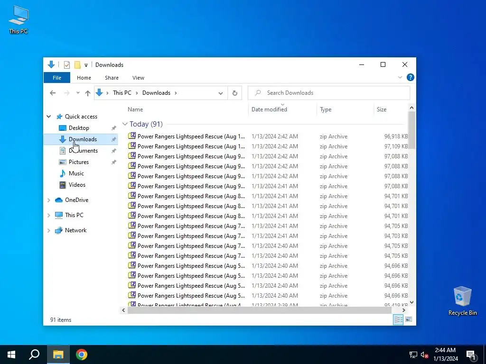Image resolution: width=486 pixels, height=364 pixels.
Task: Select Desktop in navigation pane
Action: pyautogui.click(x=79, y=128)
